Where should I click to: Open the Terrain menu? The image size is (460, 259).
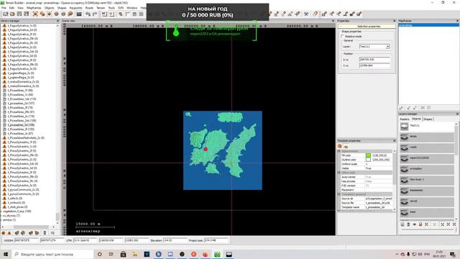(101, 8)
